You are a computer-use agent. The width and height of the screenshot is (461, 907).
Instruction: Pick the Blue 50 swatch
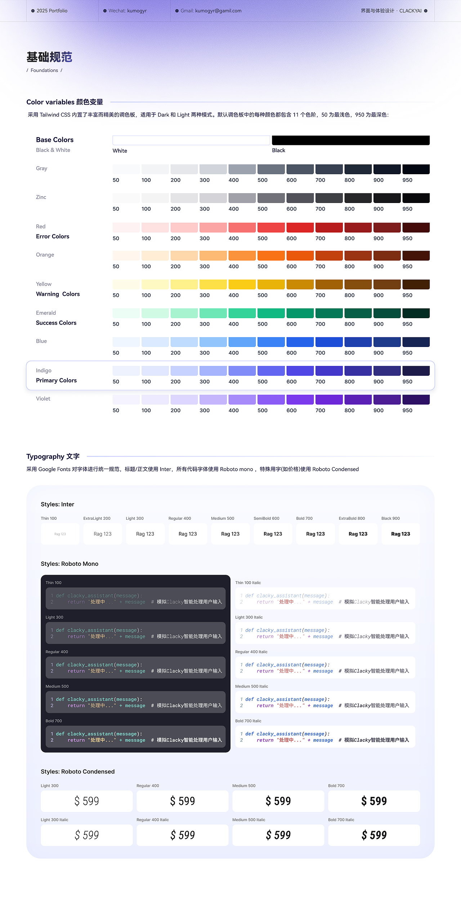pyautogui.click(x=126, y=342)
